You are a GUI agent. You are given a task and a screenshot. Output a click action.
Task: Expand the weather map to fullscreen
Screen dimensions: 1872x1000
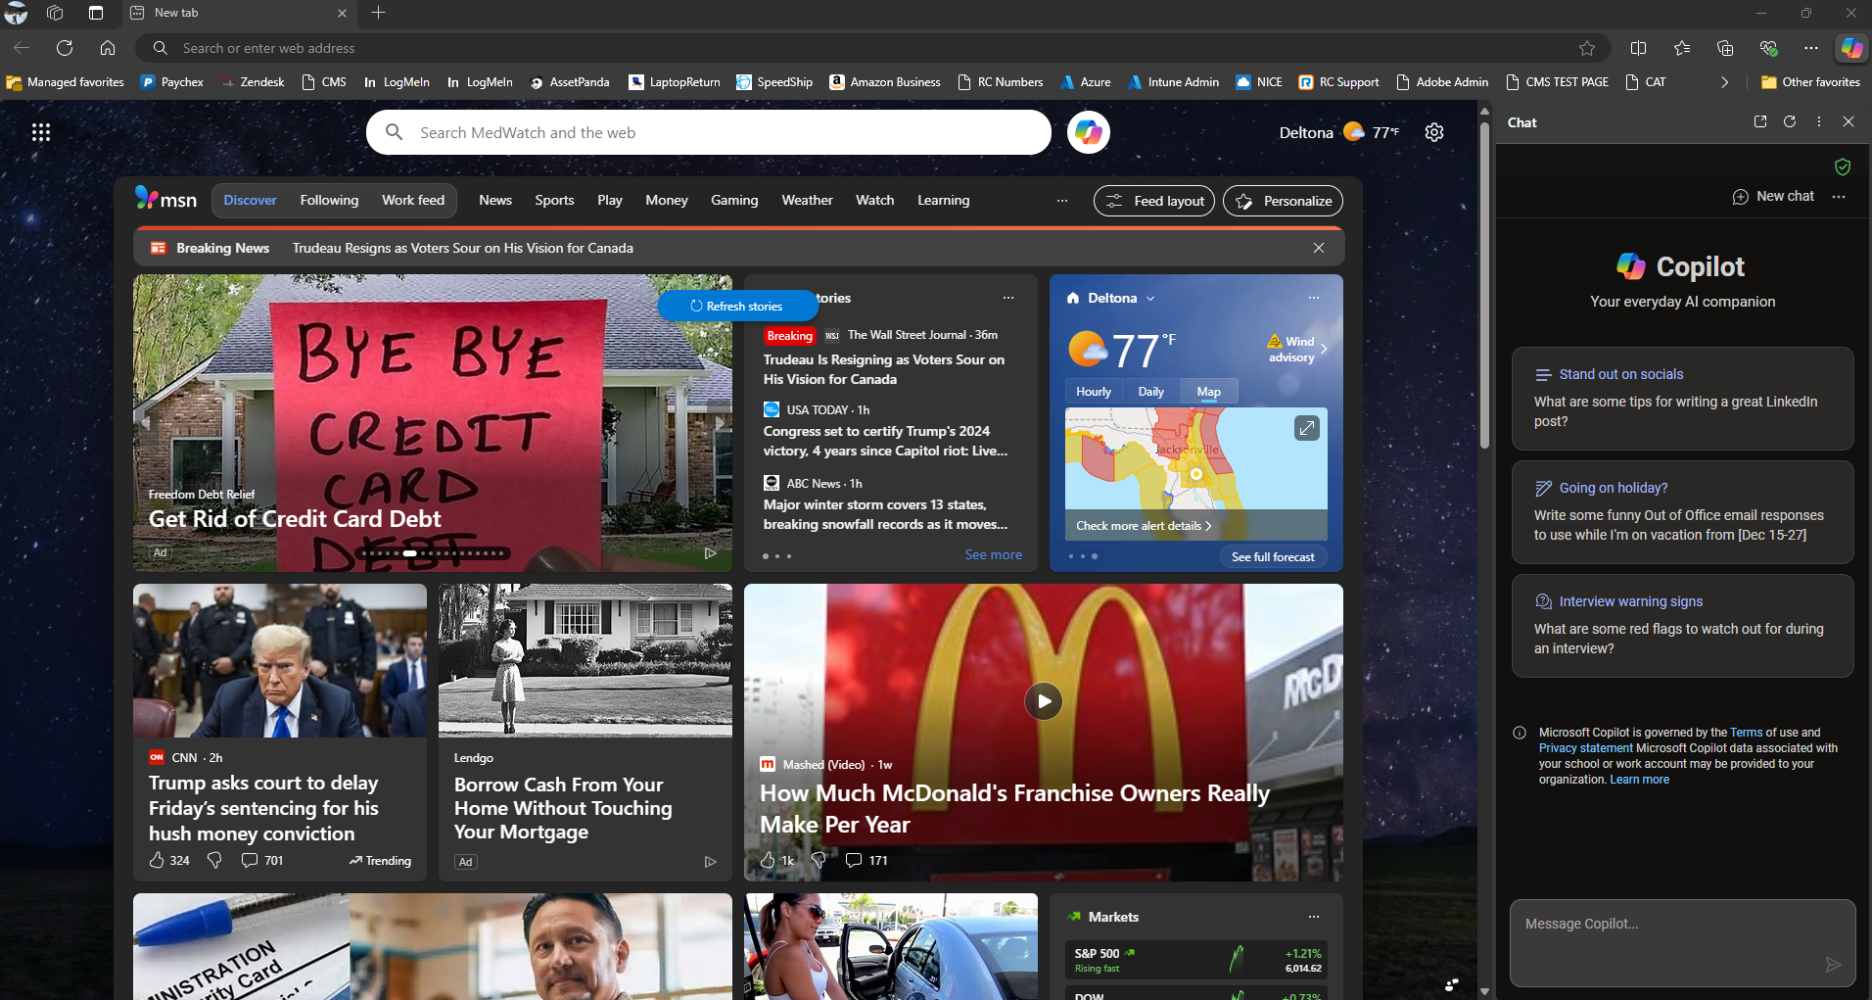point(1307,428)
